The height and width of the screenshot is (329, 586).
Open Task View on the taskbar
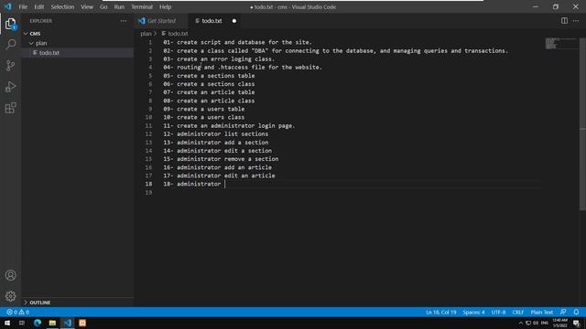tap(22, 323)
